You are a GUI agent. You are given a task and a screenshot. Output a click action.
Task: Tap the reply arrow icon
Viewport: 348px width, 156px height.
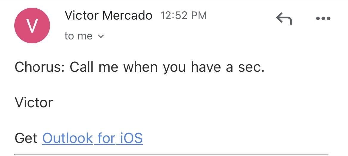tap(284, 19)
